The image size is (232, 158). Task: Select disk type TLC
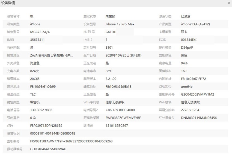point(33,95)
